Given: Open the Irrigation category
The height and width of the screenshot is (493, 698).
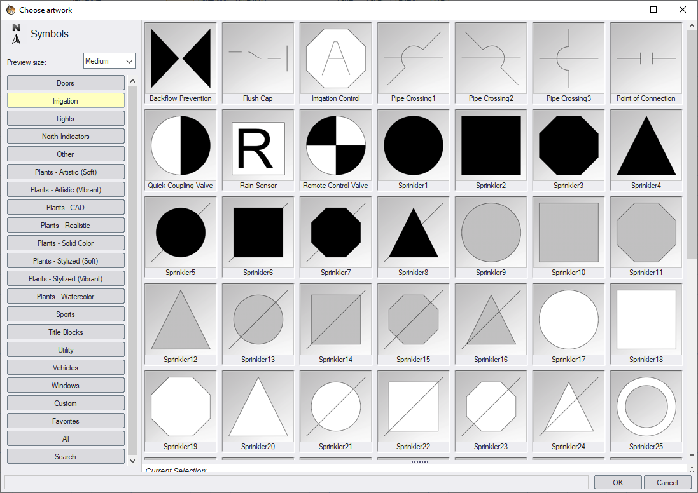Looking at the screenshot, I should [66, 101].
